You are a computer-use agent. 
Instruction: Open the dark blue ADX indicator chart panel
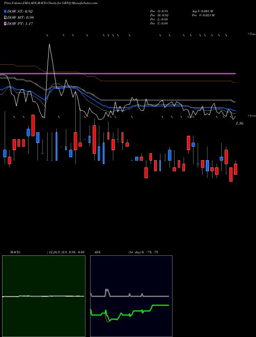131,296
